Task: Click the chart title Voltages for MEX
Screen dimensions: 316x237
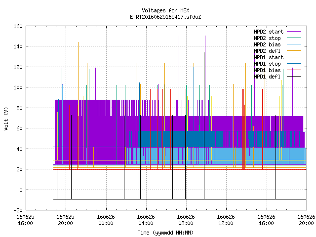Action: tap(165, 10)
